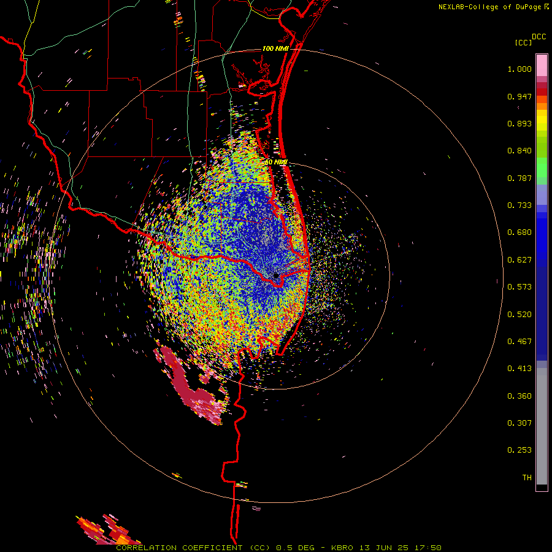Click the 0.360 scale value
This screenshot has width=552, height=552.
tap(519, 396)
